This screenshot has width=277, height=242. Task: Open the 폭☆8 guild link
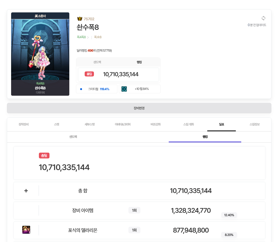98,37
